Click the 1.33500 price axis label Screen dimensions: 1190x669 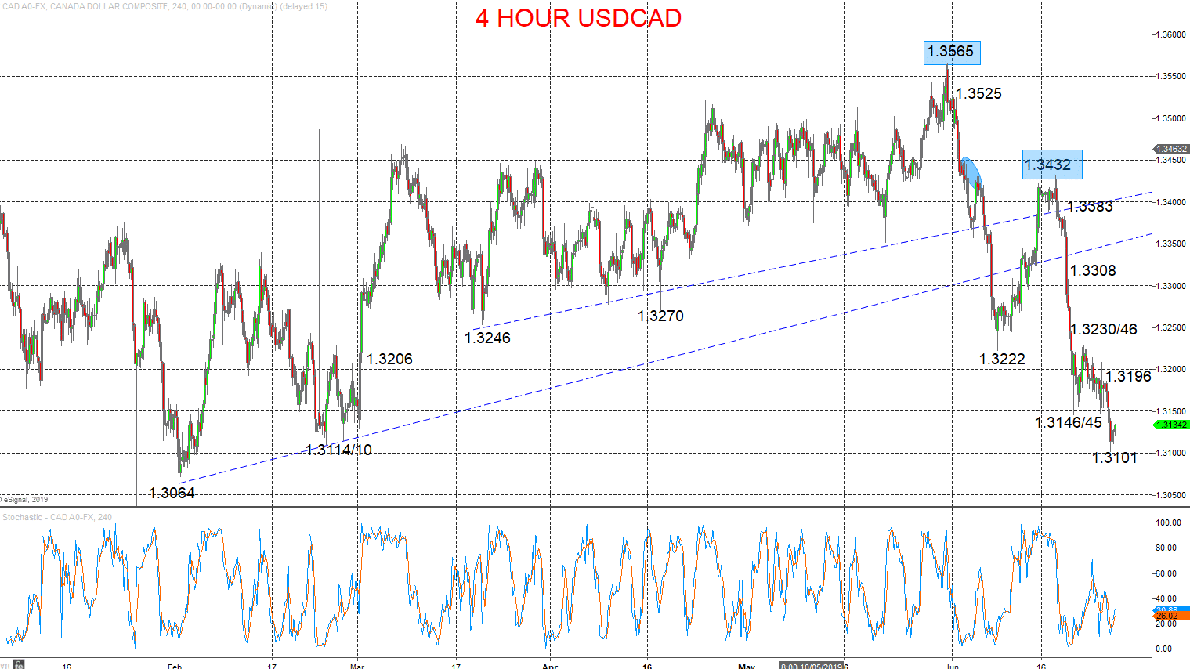[x=1170, y=244]
